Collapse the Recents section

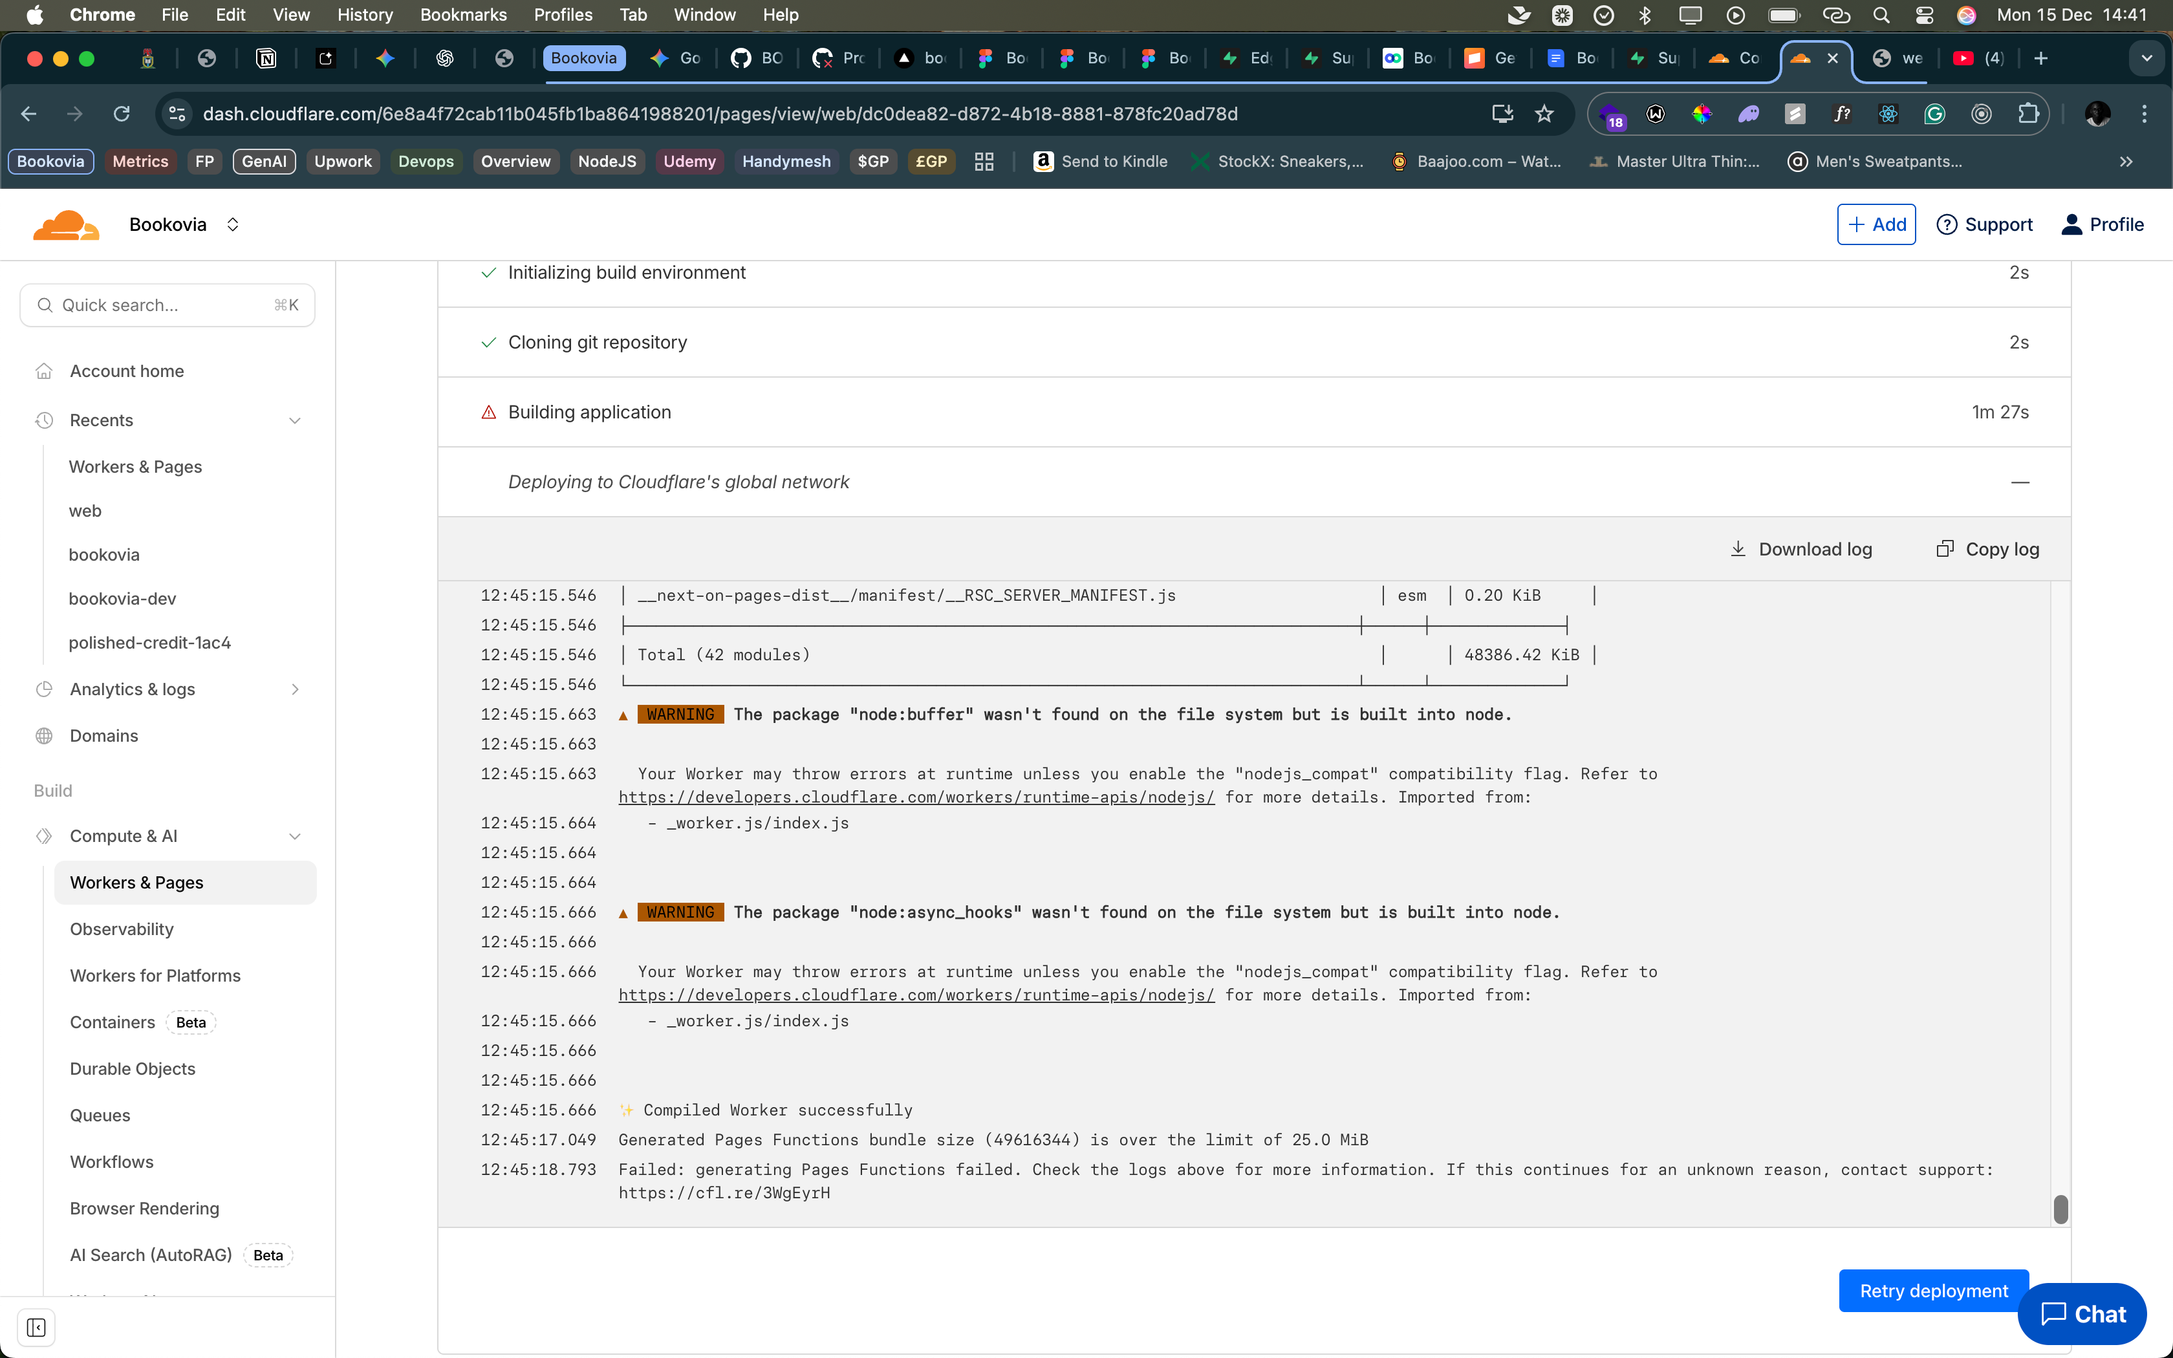tap(294, 420)
